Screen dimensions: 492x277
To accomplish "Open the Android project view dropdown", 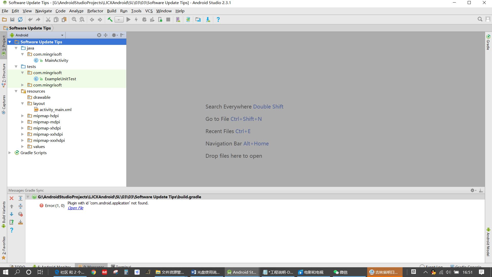I will [37, 35].
